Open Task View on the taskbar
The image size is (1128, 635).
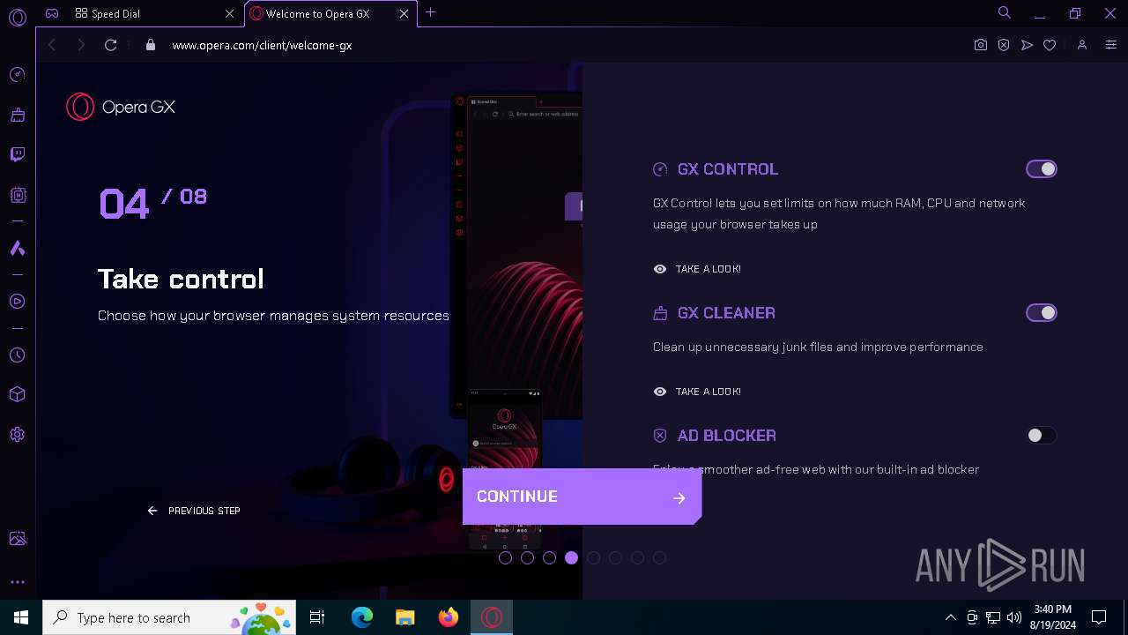pyautogui.click(x=317, y=617)
